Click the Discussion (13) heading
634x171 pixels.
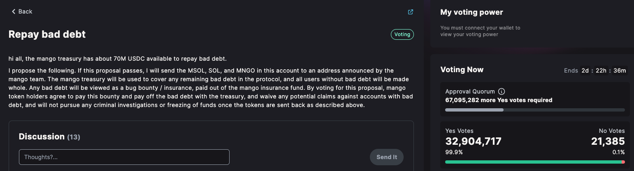(49, 137)
